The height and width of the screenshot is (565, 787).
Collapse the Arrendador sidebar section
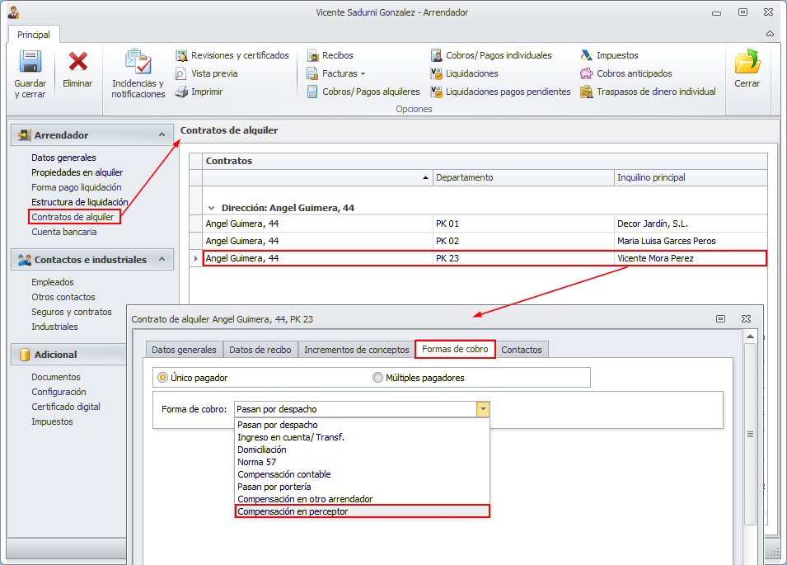click(162, 135)
